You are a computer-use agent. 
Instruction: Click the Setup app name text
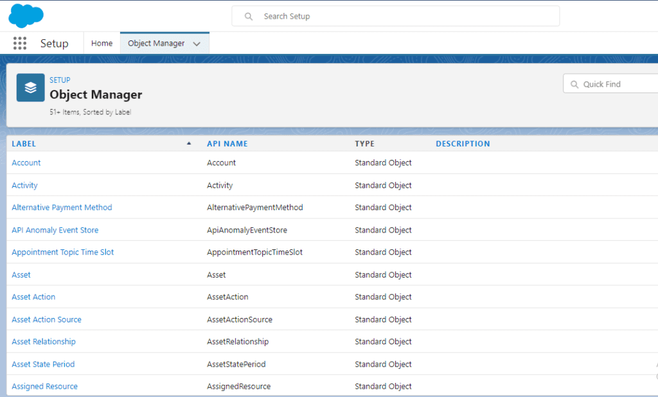point(54,43)
